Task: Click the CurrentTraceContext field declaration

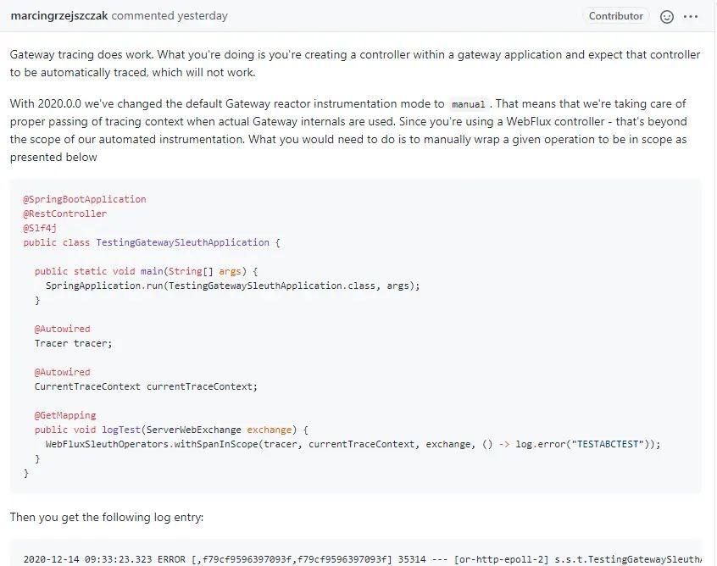Action: coord(145,386)
